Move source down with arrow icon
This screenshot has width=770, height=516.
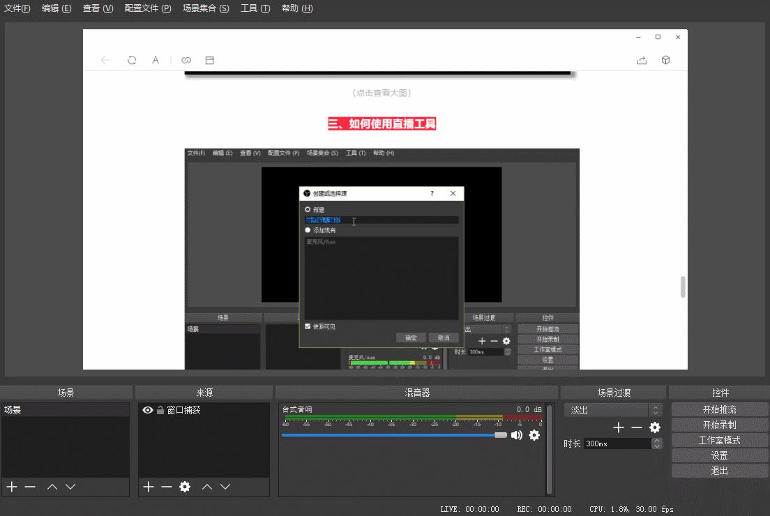tap(225, 487)
